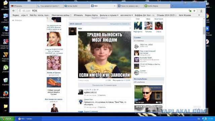This screenshot has height=121, width=215.
Task: Hide the post with its X icon
Action: tap(130, 28)
